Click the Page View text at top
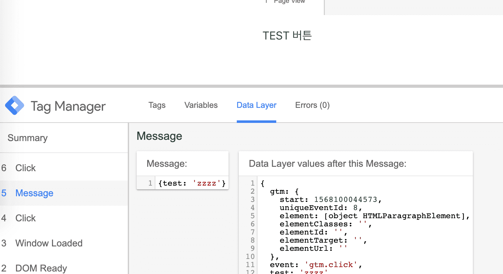The height and width of the screenshot is (274, 503). tap(289, 2)
